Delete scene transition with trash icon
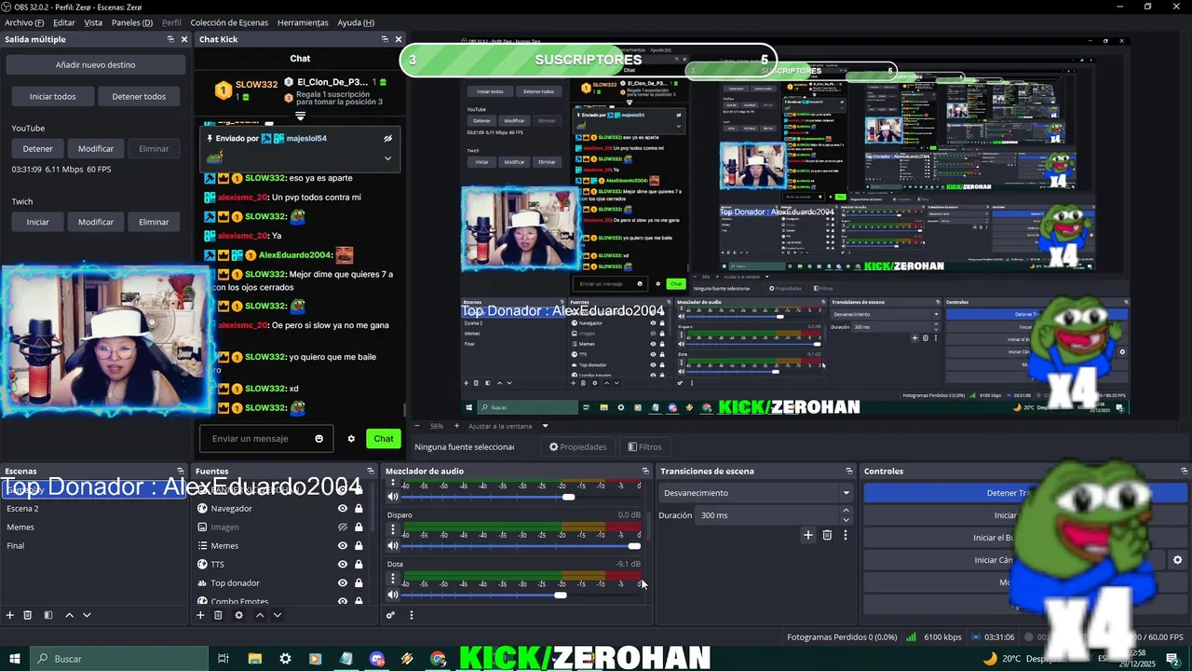This screenshot has height=671, width=1192. coord(827,535)
